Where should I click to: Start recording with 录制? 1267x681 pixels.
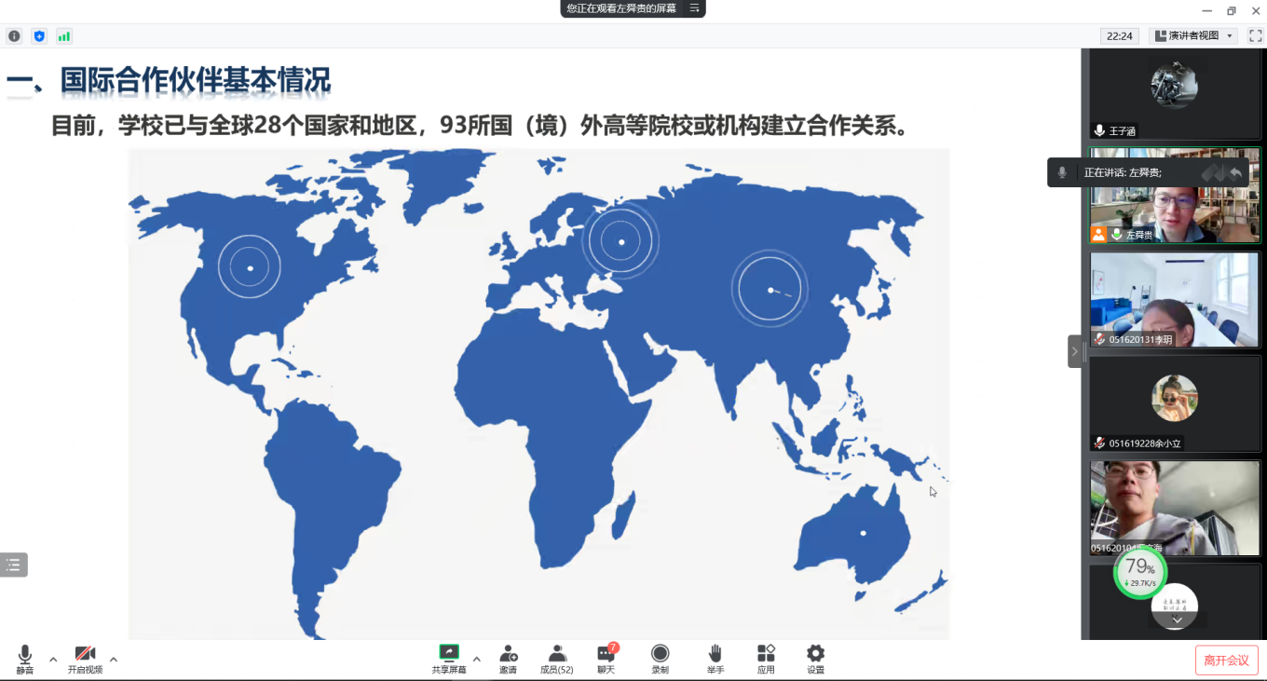(660, 659)
